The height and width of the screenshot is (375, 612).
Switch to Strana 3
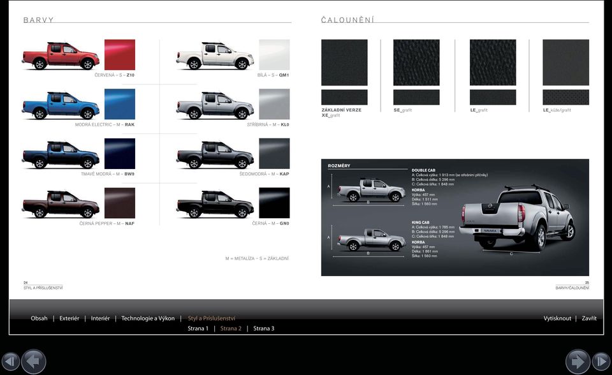pos(264,328)
